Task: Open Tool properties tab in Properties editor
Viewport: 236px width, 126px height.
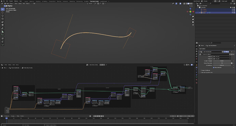Action: [197, 46]
